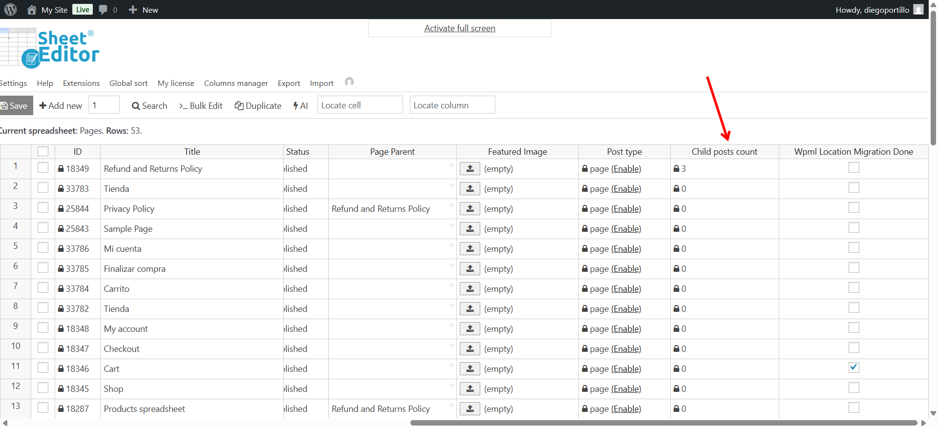Focus the Locate cell input field
938x427 pixels.
(360, 105)
